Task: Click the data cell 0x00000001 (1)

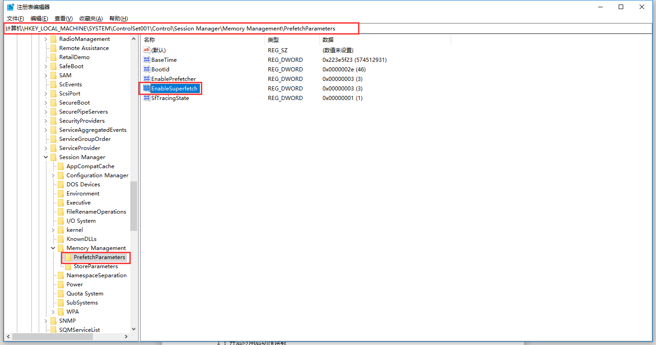Action: pyautogui.click(x=343, y=98)
